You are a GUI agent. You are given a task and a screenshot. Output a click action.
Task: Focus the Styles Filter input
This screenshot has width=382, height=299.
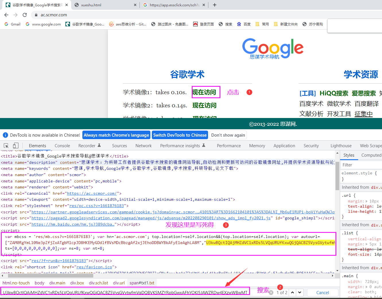[361, 165]
